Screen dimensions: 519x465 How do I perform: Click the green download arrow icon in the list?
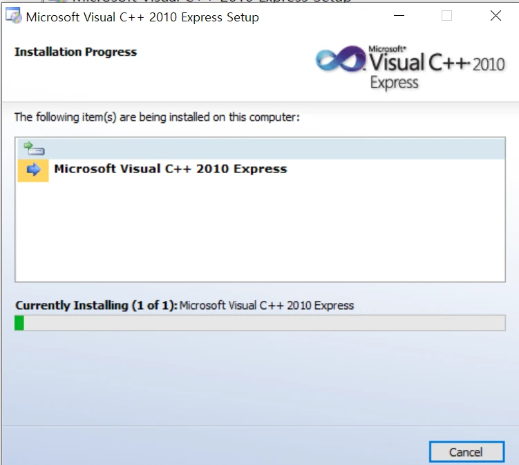[33, 148]
